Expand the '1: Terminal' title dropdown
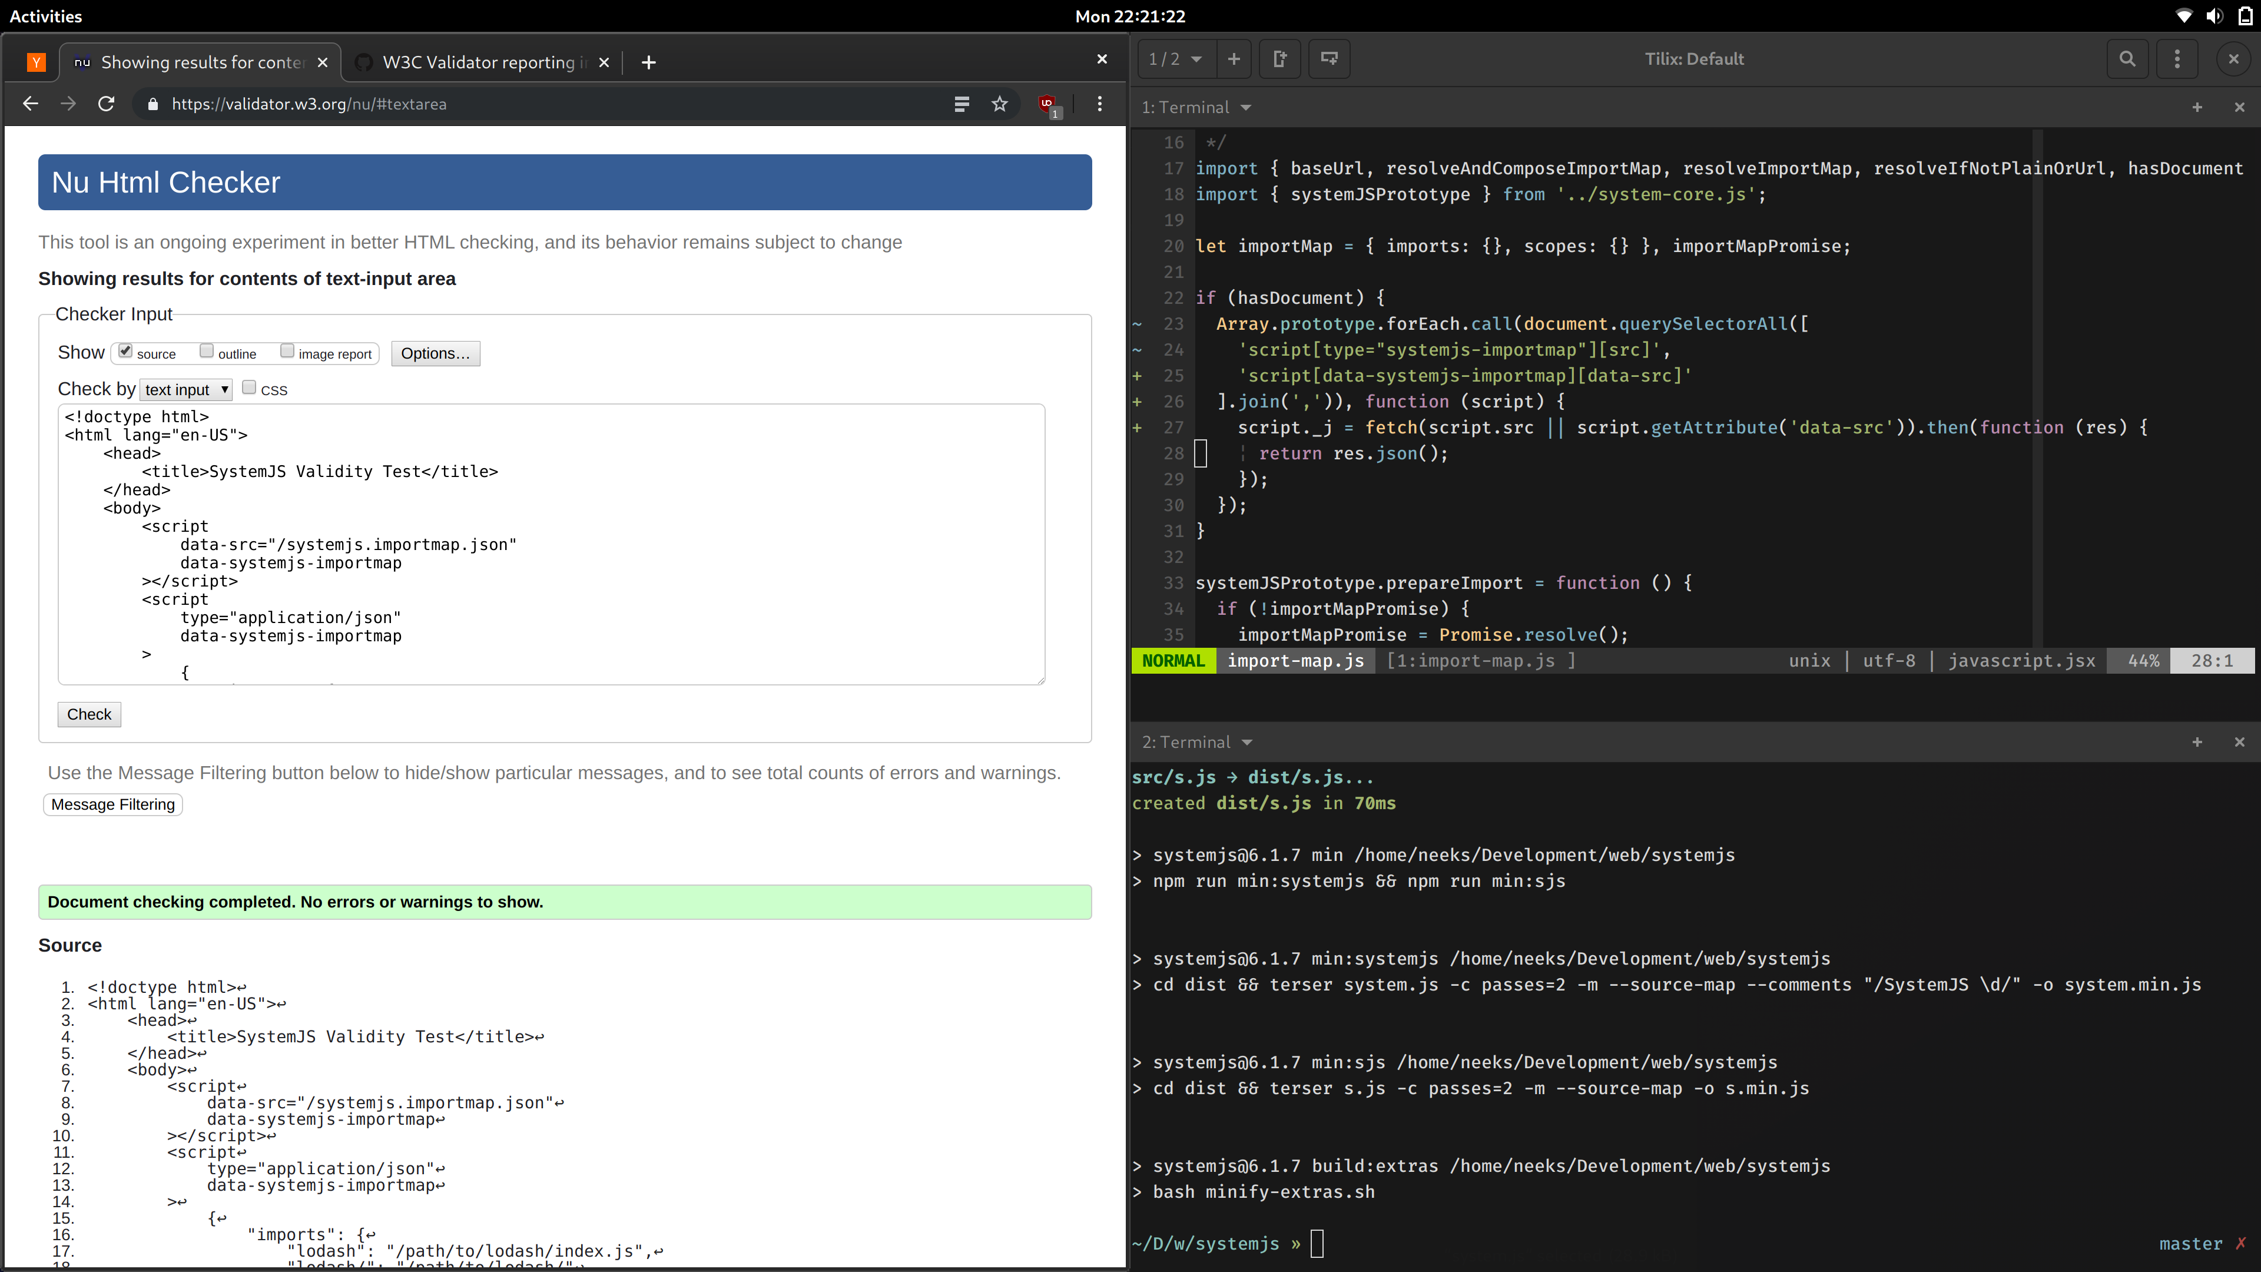 tap(1245, 107)
